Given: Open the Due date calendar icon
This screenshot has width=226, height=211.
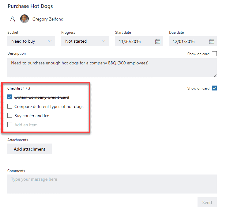Looking at the screenshot, I should (x=212, y=41).
